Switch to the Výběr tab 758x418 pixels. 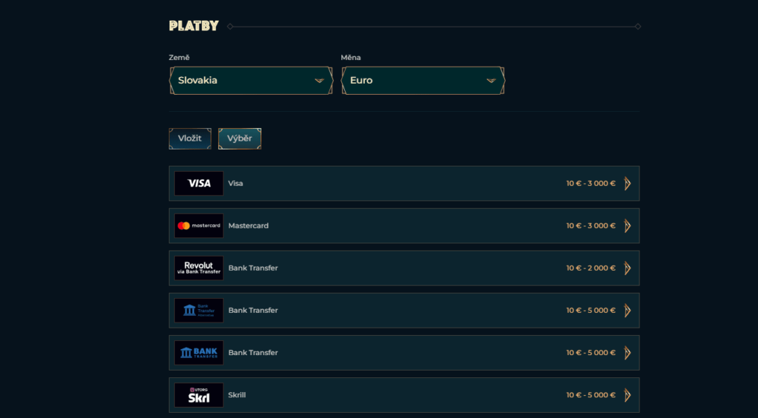[240, 138]
